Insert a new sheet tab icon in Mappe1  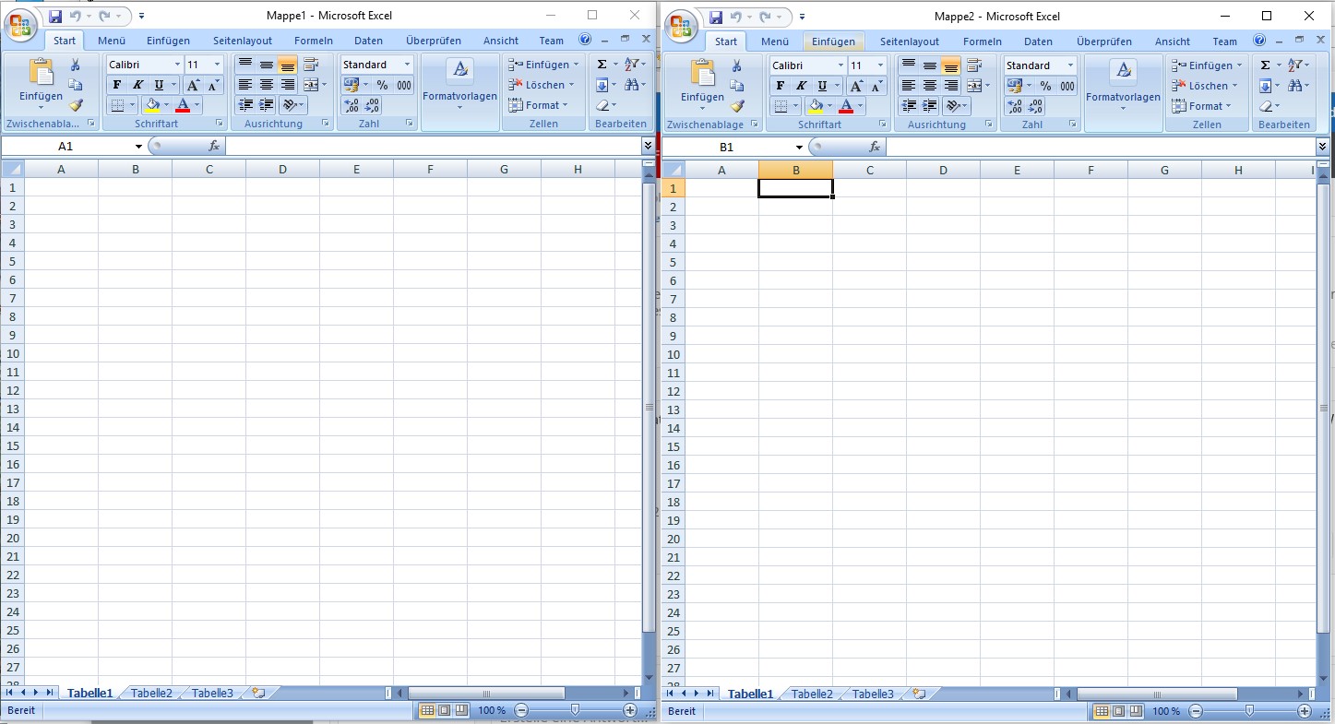tap(258, 694)
